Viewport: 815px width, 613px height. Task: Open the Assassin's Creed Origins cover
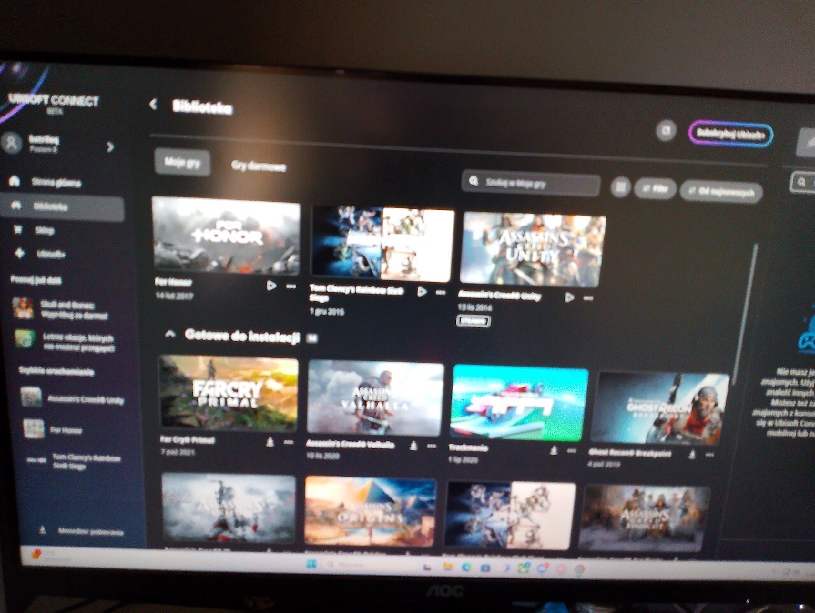[x=370, y=512]
